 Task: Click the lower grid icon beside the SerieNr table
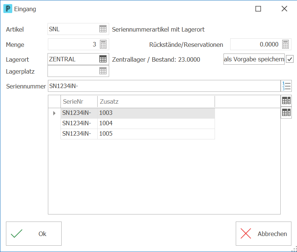(x=286, y=113)
